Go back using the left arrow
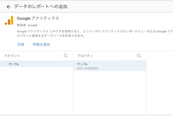The image size is (173, 123). 9,7
